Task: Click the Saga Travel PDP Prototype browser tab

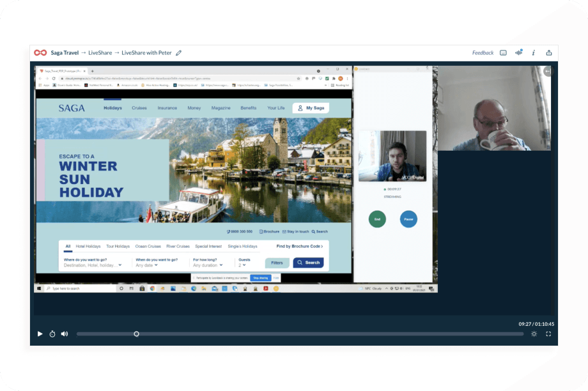Action: [63, 71]
